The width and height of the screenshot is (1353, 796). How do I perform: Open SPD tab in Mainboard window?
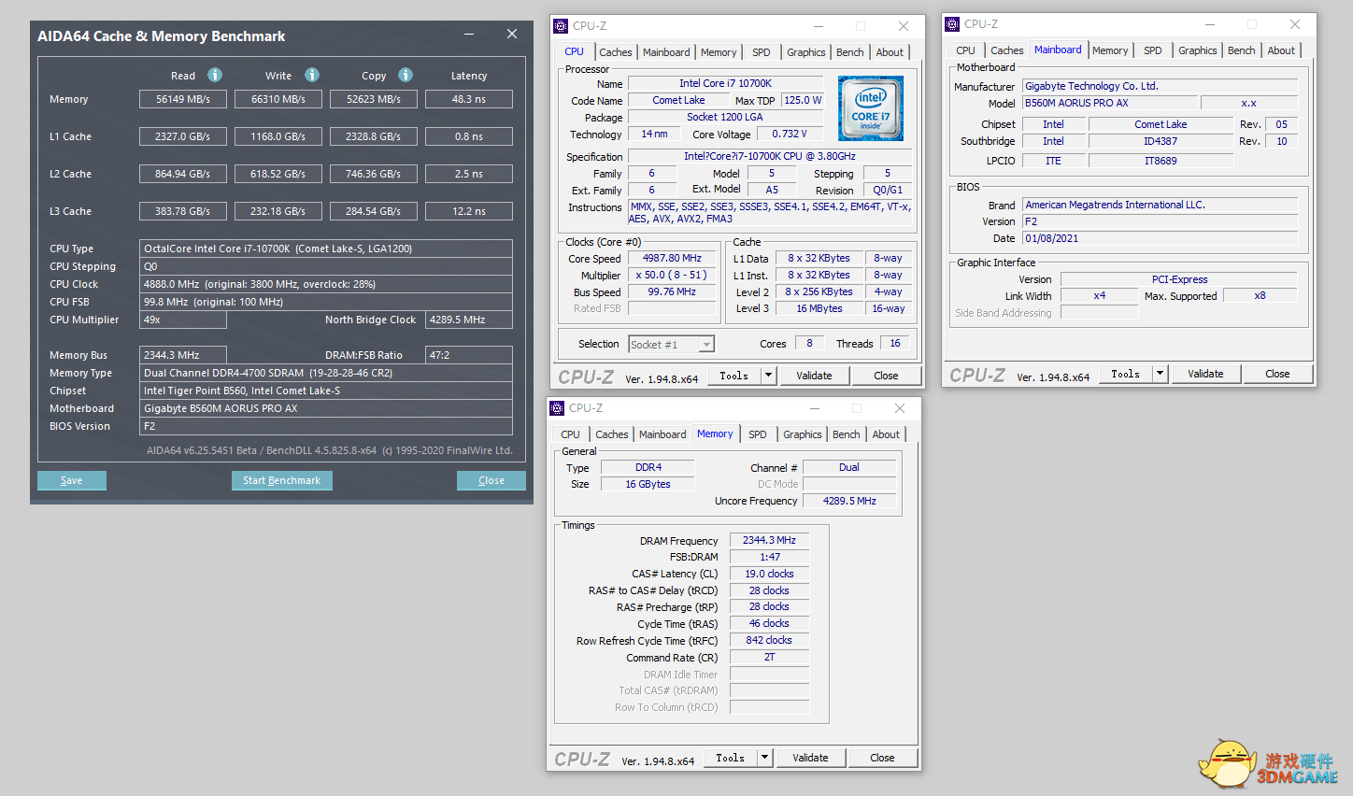[x=1153, y=50]
